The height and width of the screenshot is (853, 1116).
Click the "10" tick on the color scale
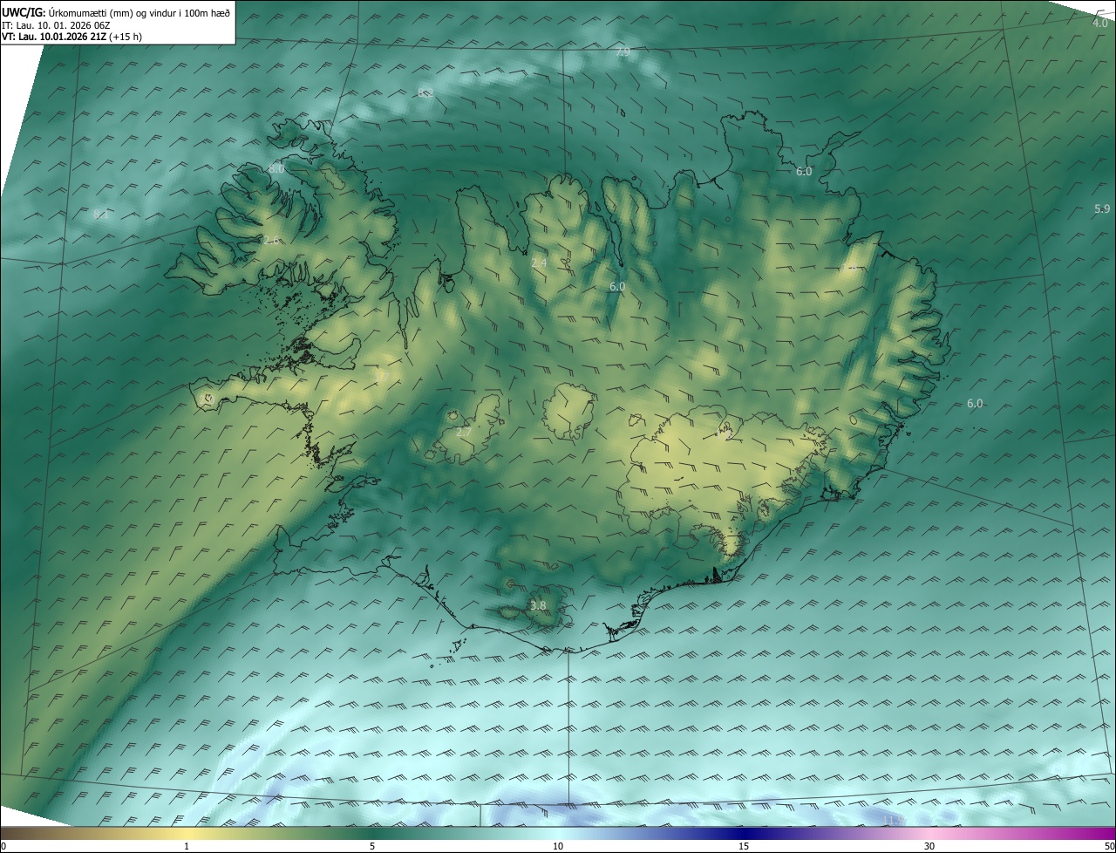tap(558, 846)
